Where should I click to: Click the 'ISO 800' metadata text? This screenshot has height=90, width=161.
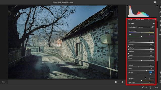pyautogui.click(x=131, y=20)
